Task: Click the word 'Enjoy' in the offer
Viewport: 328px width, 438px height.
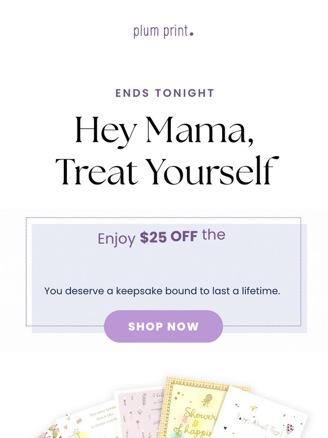Action: point(116,239)
